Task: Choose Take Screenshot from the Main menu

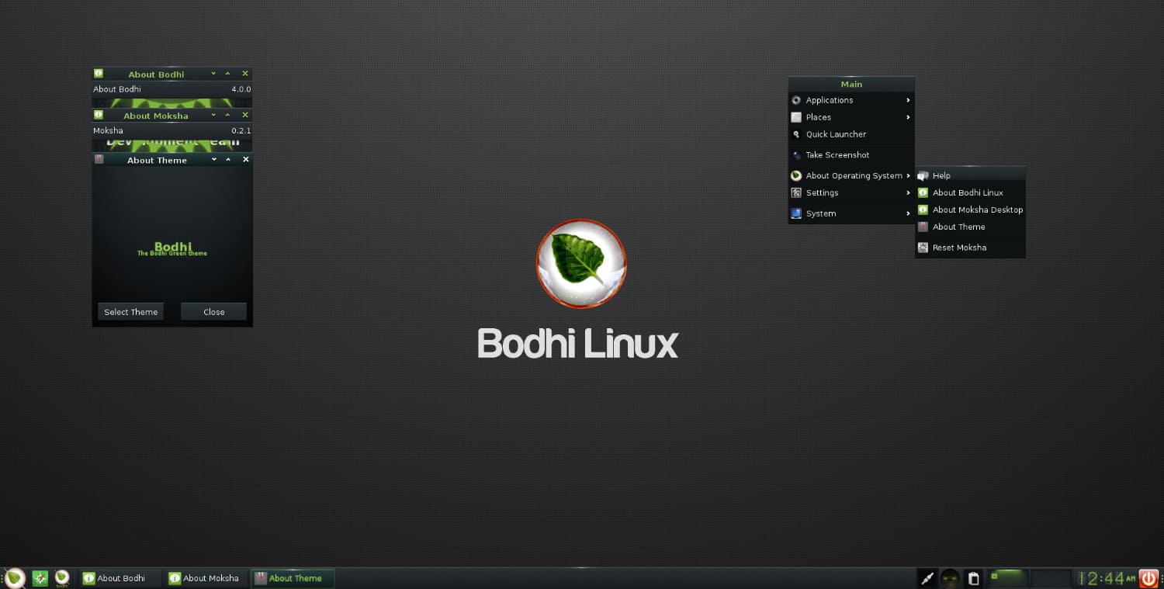Action: (837, 155)
